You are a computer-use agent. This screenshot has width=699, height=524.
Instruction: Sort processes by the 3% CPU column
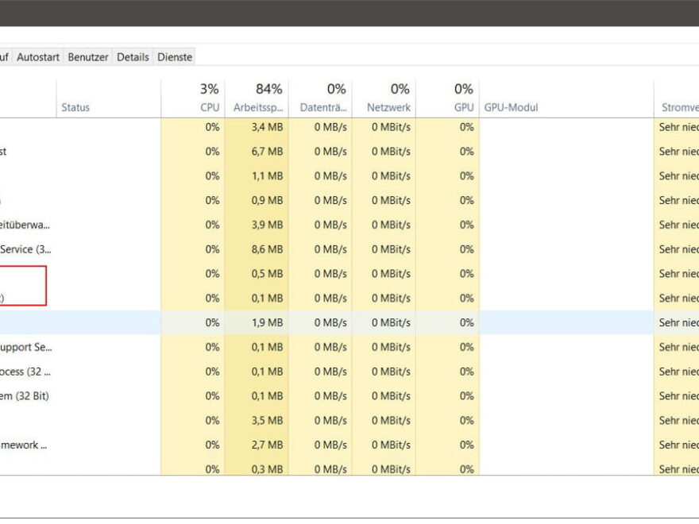pyautogui.click(x=192, y=99)
